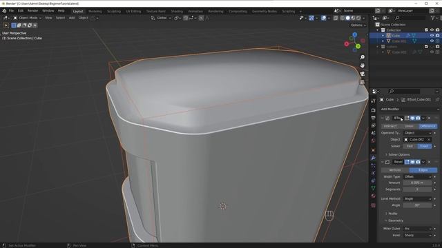Open the Options dropdown in viewport

pyautogui.click(x=358, y=25)
